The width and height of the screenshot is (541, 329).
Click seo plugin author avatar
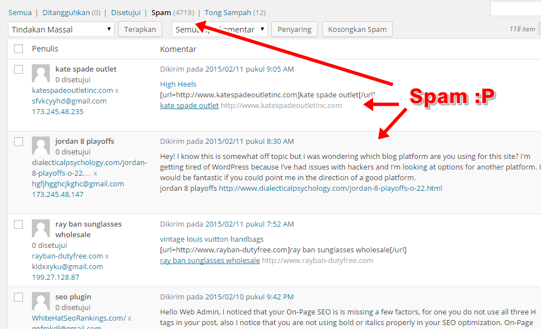pyautogui.click(x=41, y=301)
